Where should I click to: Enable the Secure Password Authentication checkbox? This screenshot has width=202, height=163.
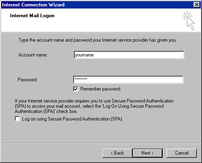[17, 119]
